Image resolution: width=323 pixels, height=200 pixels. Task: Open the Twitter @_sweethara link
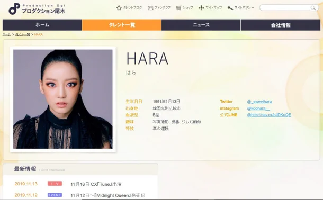click(x=259, y=102)
